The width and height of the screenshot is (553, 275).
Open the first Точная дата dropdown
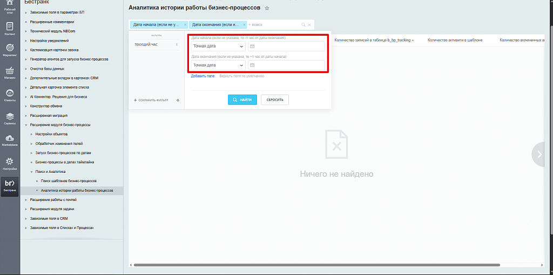click(x=218, y=46)
